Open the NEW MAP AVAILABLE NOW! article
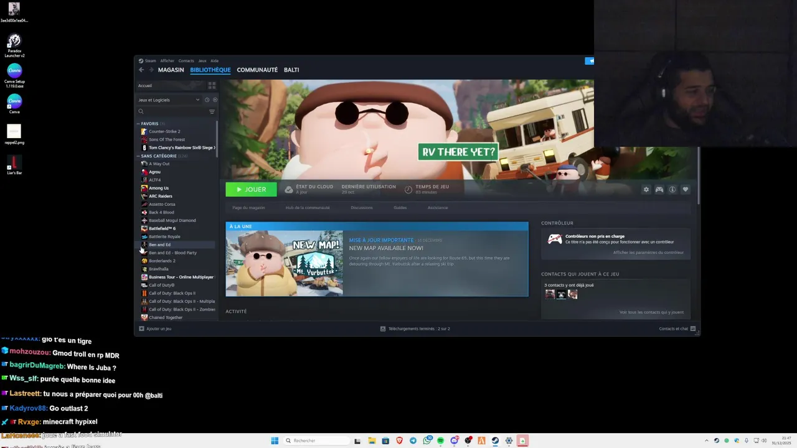 click(386, 248)
